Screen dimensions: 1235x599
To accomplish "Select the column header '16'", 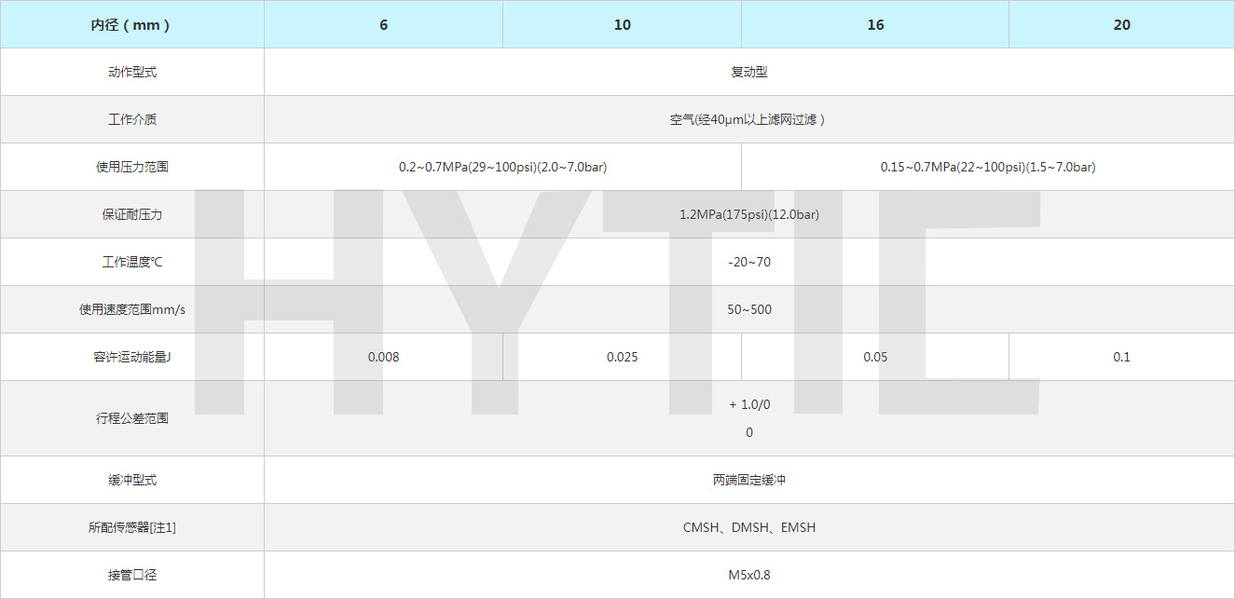I will point(875,24).
